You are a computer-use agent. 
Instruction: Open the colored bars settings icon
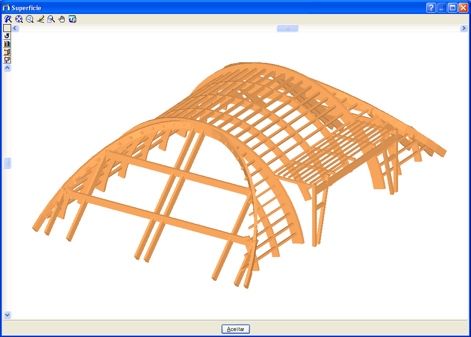click(7, 44)
